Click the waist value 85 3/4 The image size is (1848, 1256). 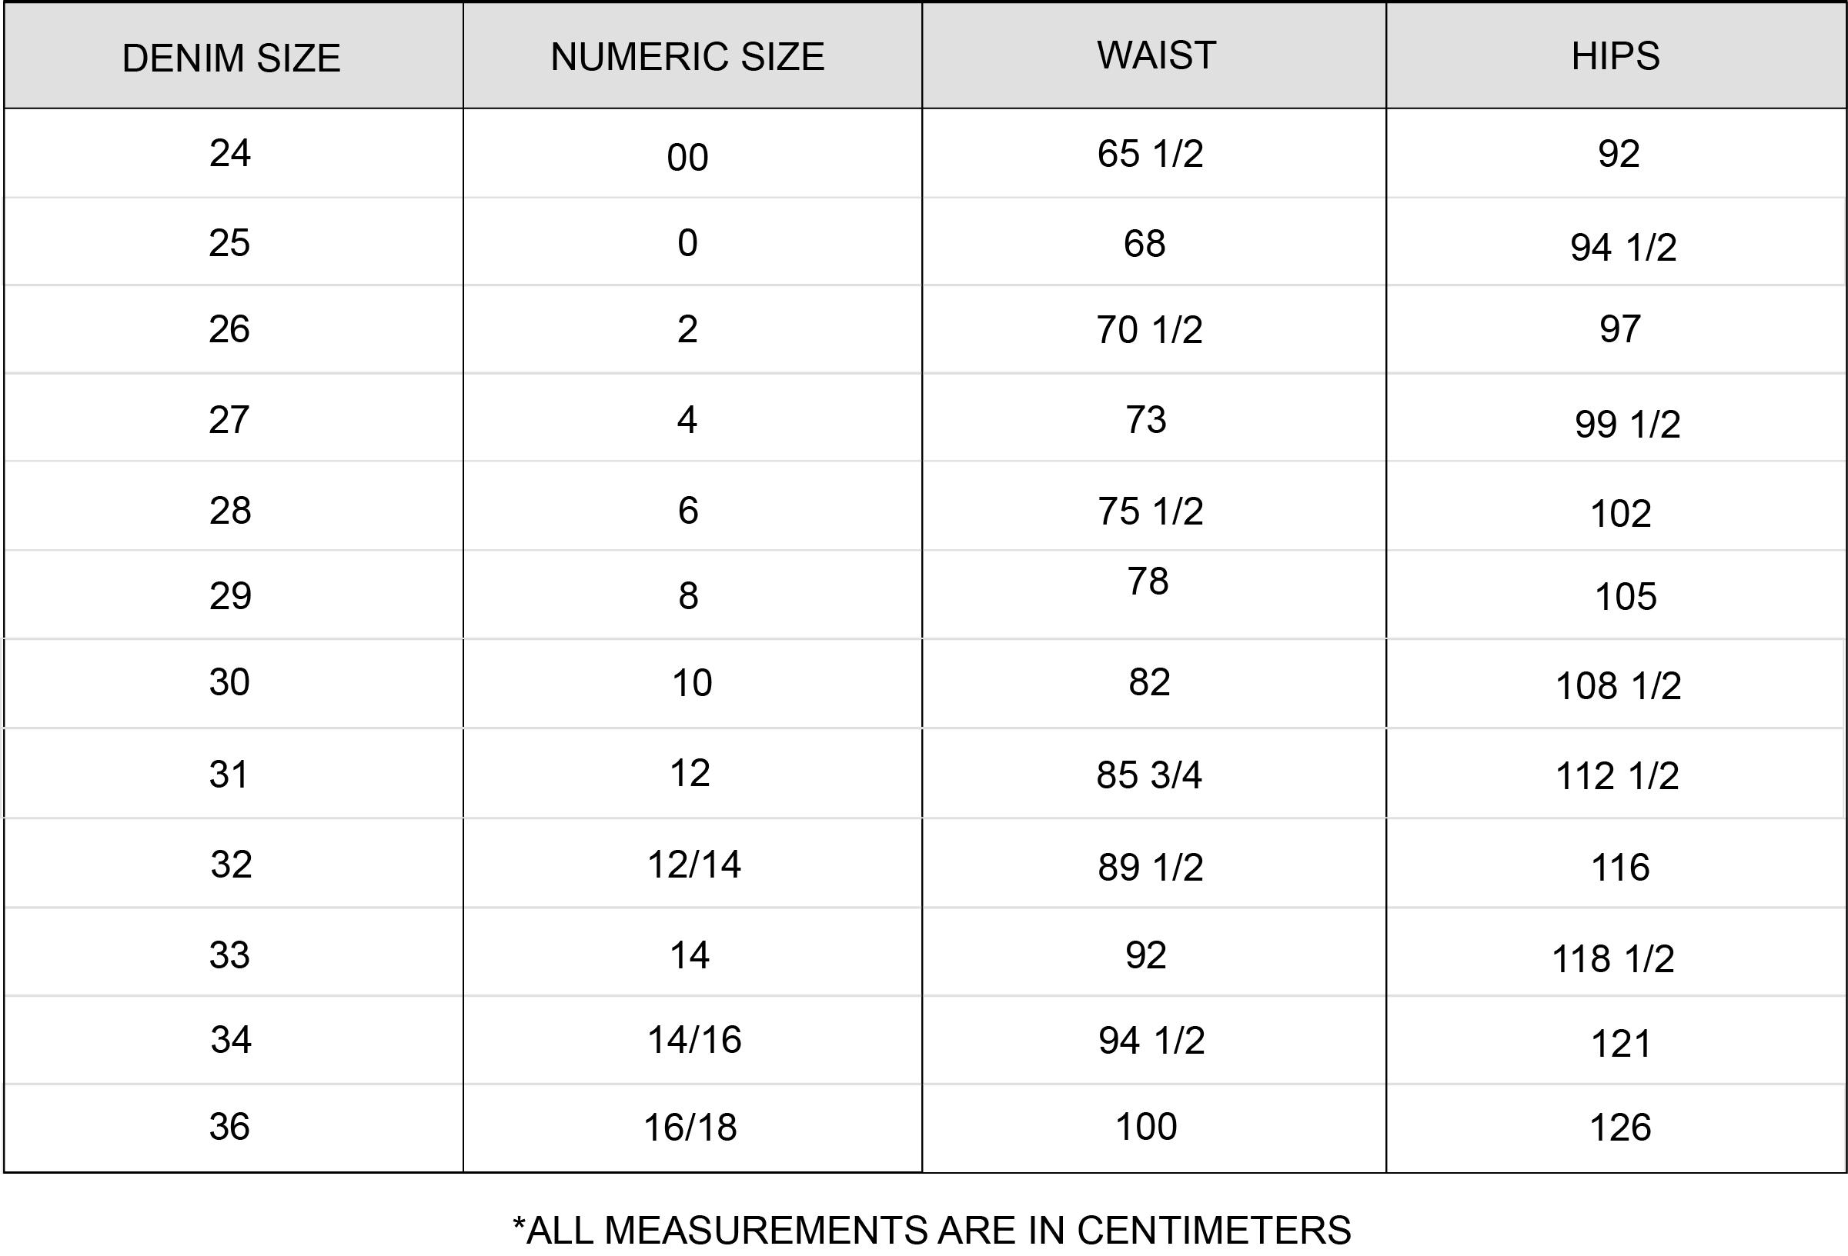click(1149, 775)
